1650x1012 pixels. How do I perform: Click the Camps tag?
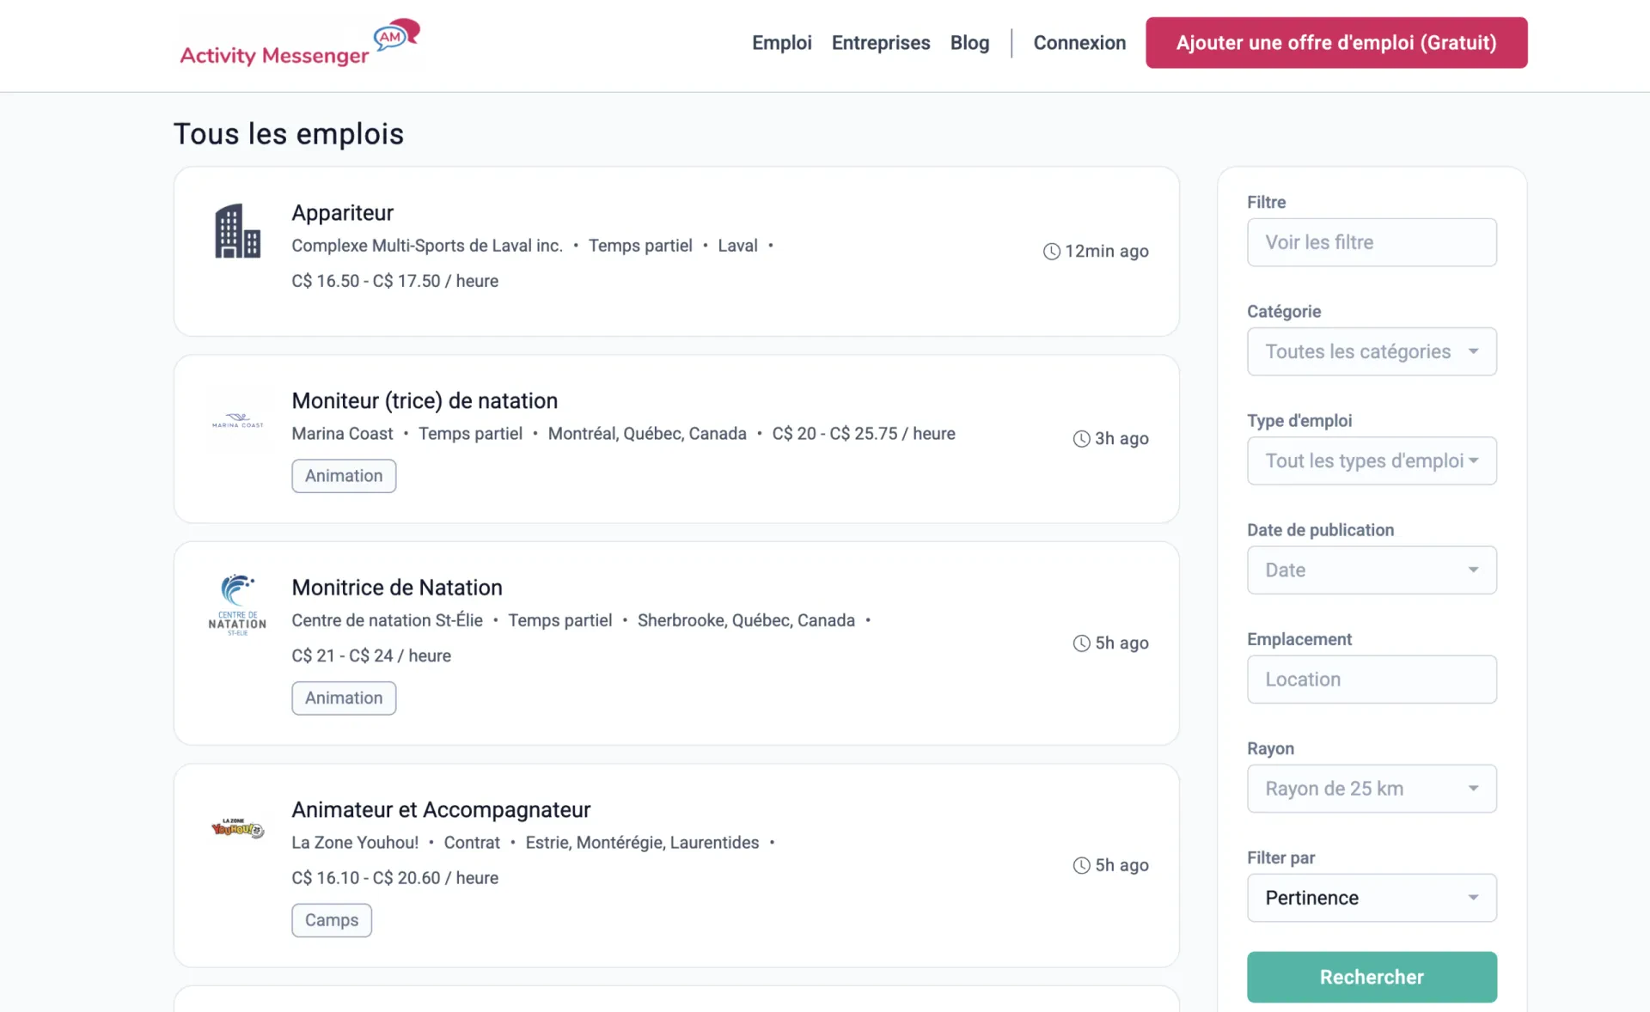(x=332, y=920)
